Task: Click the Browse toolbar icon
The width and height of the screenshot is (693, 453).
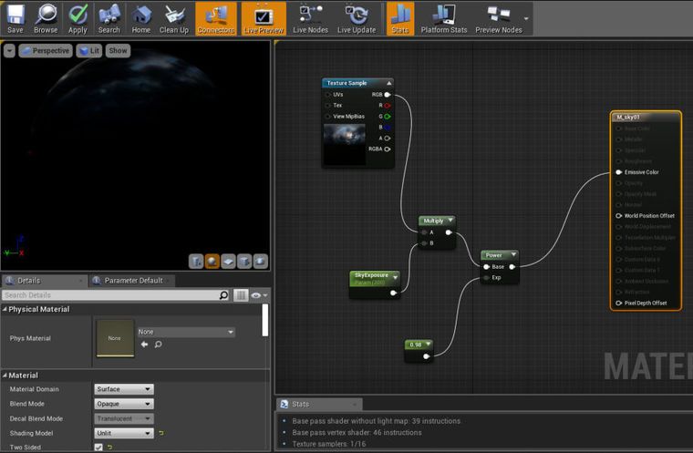Action: tap(46, 18)
